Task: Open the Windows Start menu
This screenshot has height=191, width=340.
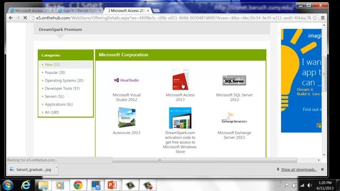Action: point(8,185)
